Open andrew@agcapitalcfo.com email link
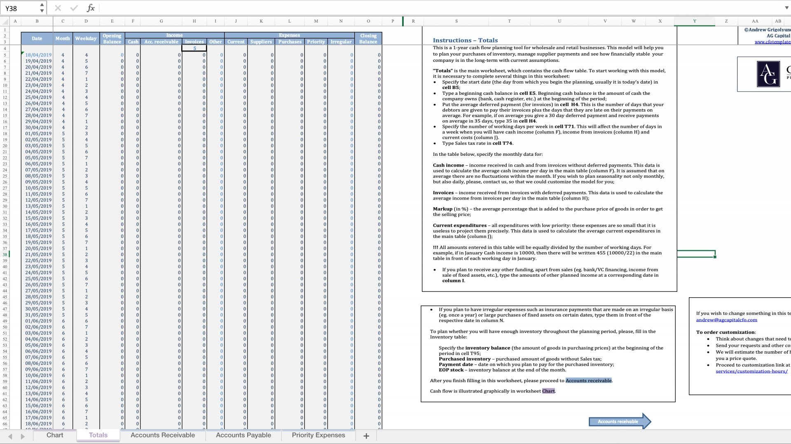 click(x=726, y=320)
